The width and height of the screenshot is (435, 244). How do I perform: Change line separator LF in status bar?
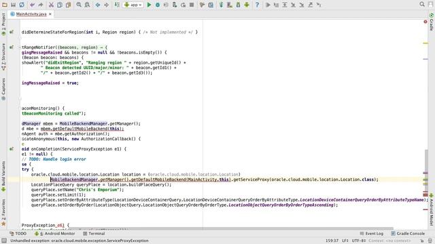(x=345, y=241)
